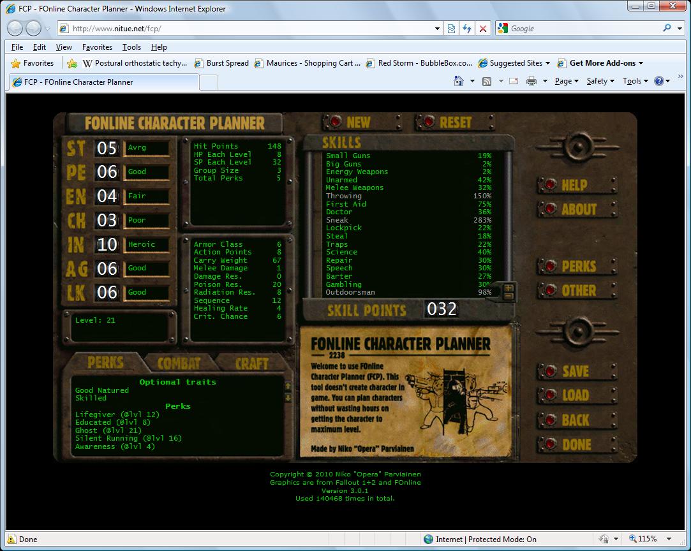691x551 pixels.
Task: Click the zoom level magnifier in status bar
Action: (633, 539)
